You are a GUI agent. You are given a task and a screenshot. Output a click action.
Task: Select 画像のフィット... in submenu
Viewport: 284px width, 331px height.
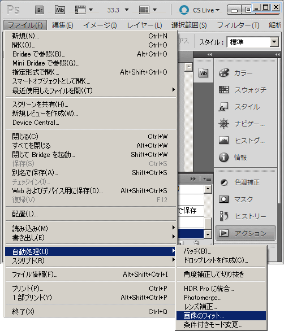click(x=221, y=316)
